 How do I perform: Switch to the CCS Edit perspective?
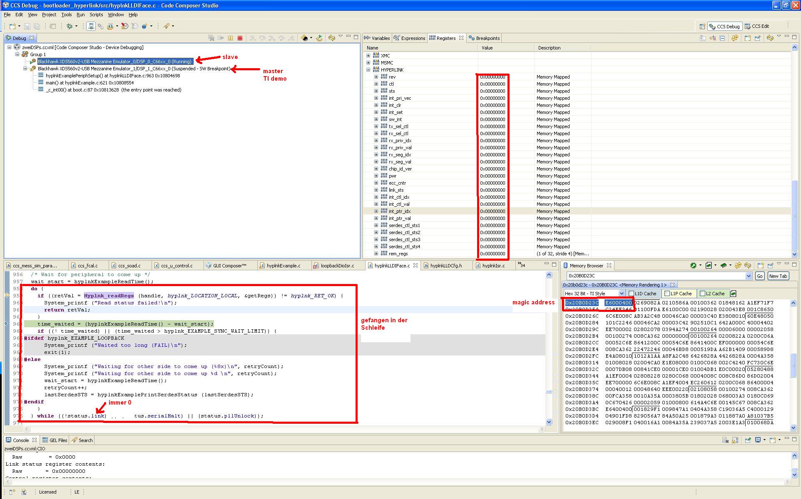[x=757, y=26]
